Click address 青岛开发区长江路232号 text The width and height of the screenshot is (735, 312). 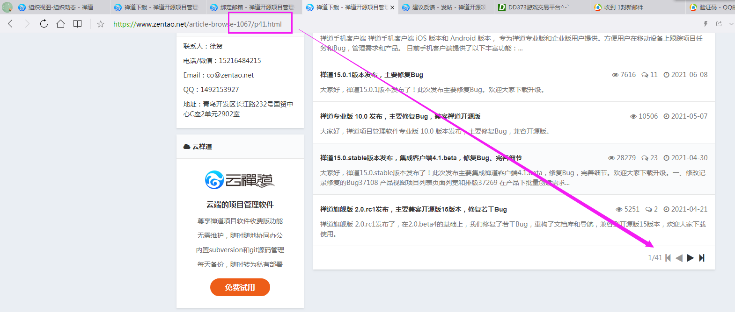[238, 109]
